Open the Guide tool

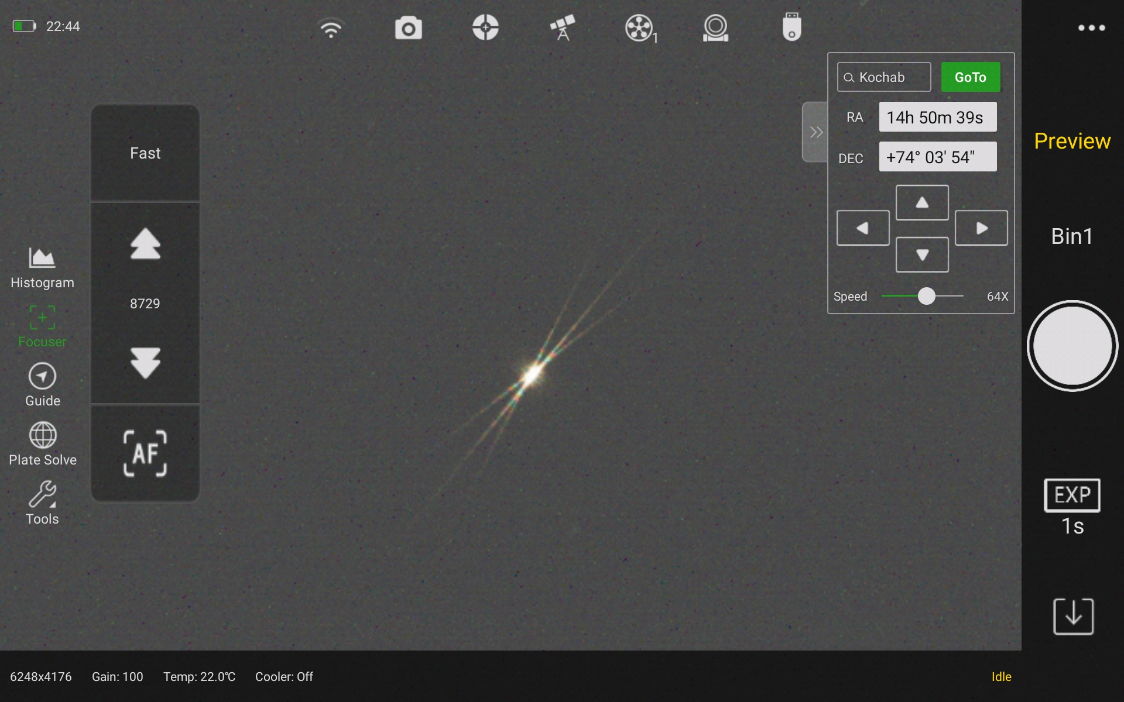pyautogui.click(x=42, y=386)
